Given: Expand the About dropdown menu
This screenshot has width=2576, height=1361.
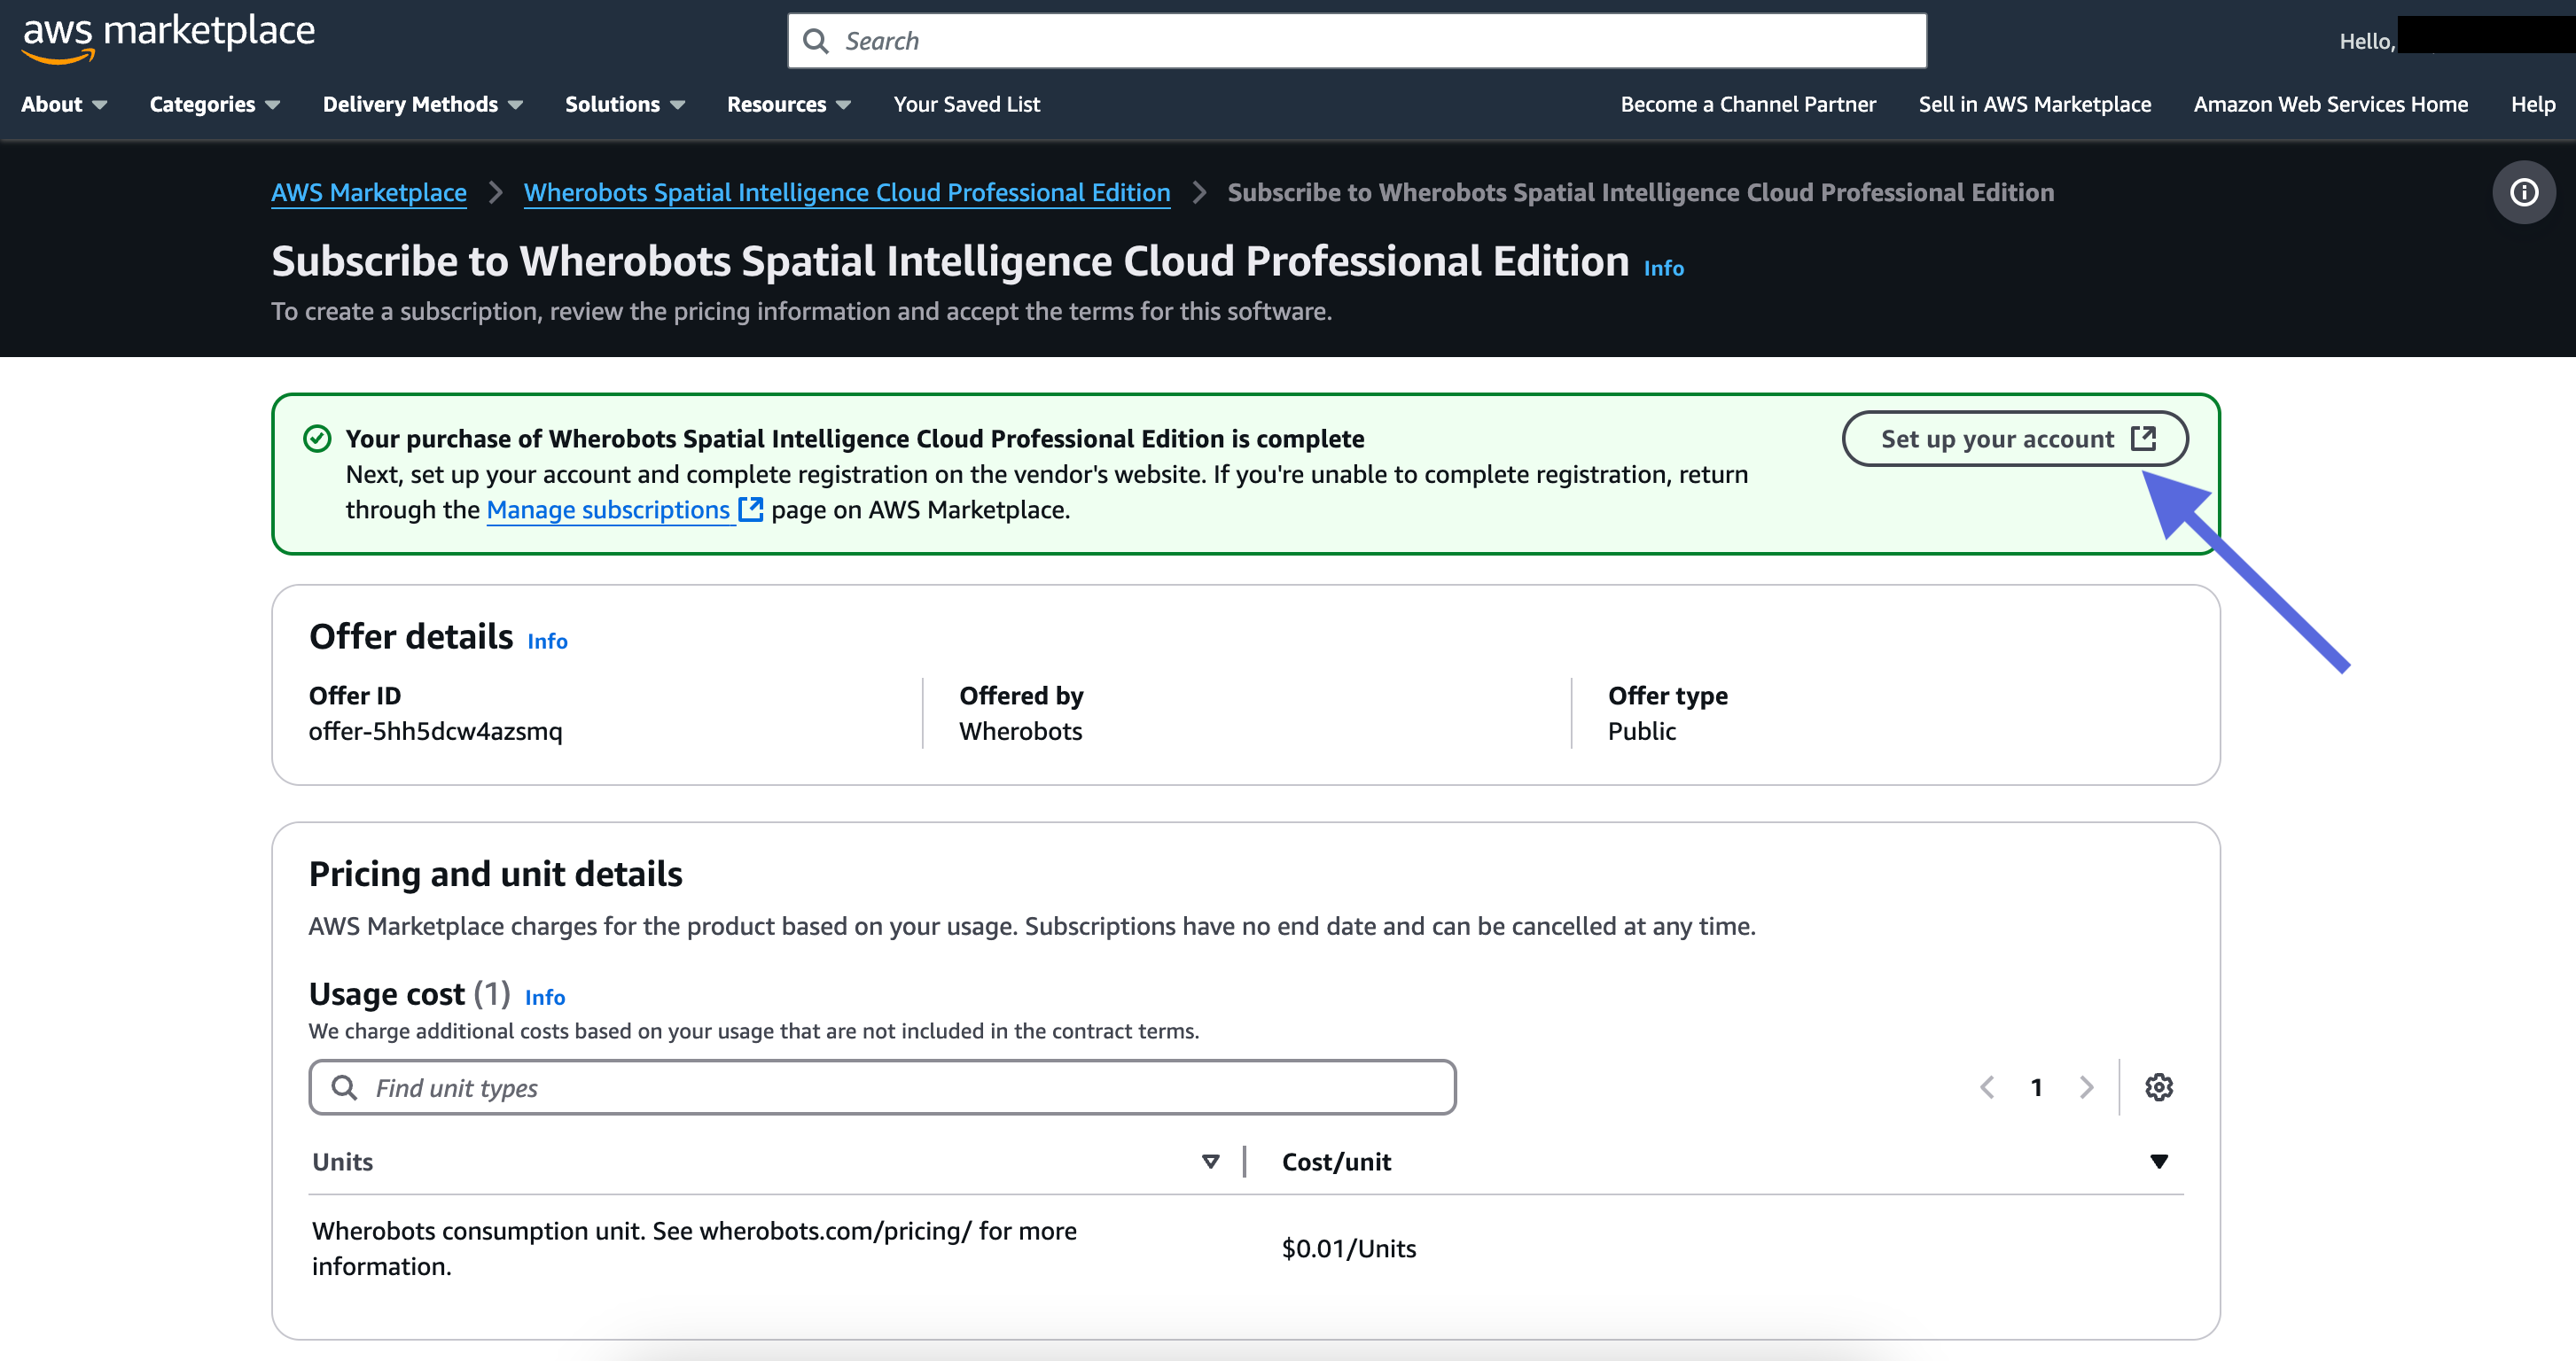Looking at the screenshot, I should 64,104.
